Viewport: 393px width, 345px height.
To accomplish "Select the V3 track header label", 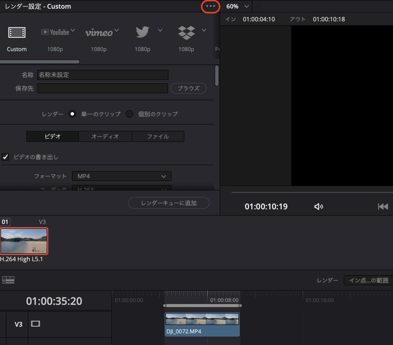I will tap(18, 325).
